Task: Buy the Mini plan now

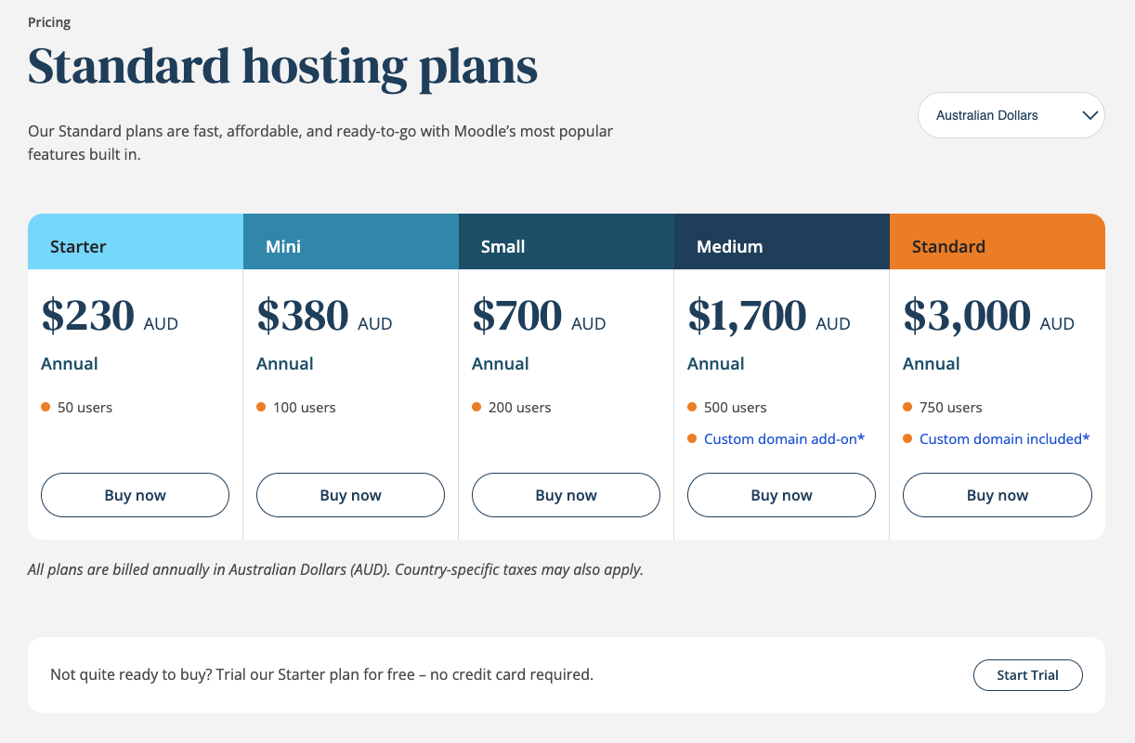Action: point(350,495)
